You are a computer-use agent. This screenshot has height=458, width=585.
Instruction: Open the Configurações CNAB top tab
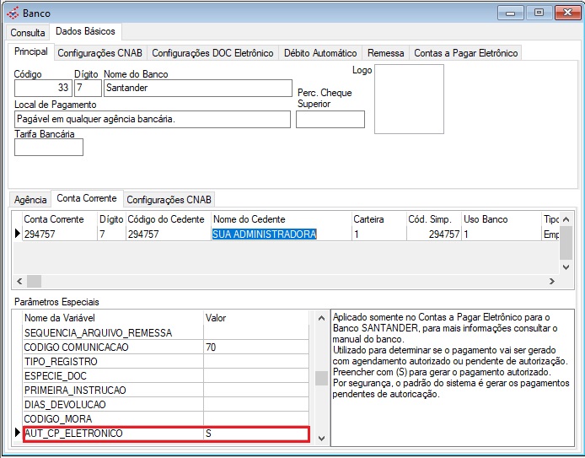(x=101, y=52)
